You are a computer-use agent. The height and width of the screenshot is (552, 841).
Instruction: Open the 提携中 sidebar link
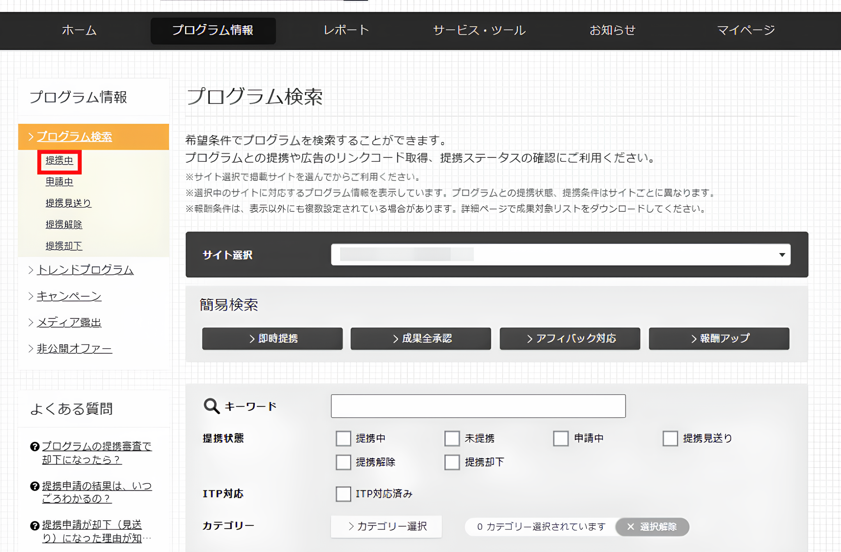pos(59,161)
